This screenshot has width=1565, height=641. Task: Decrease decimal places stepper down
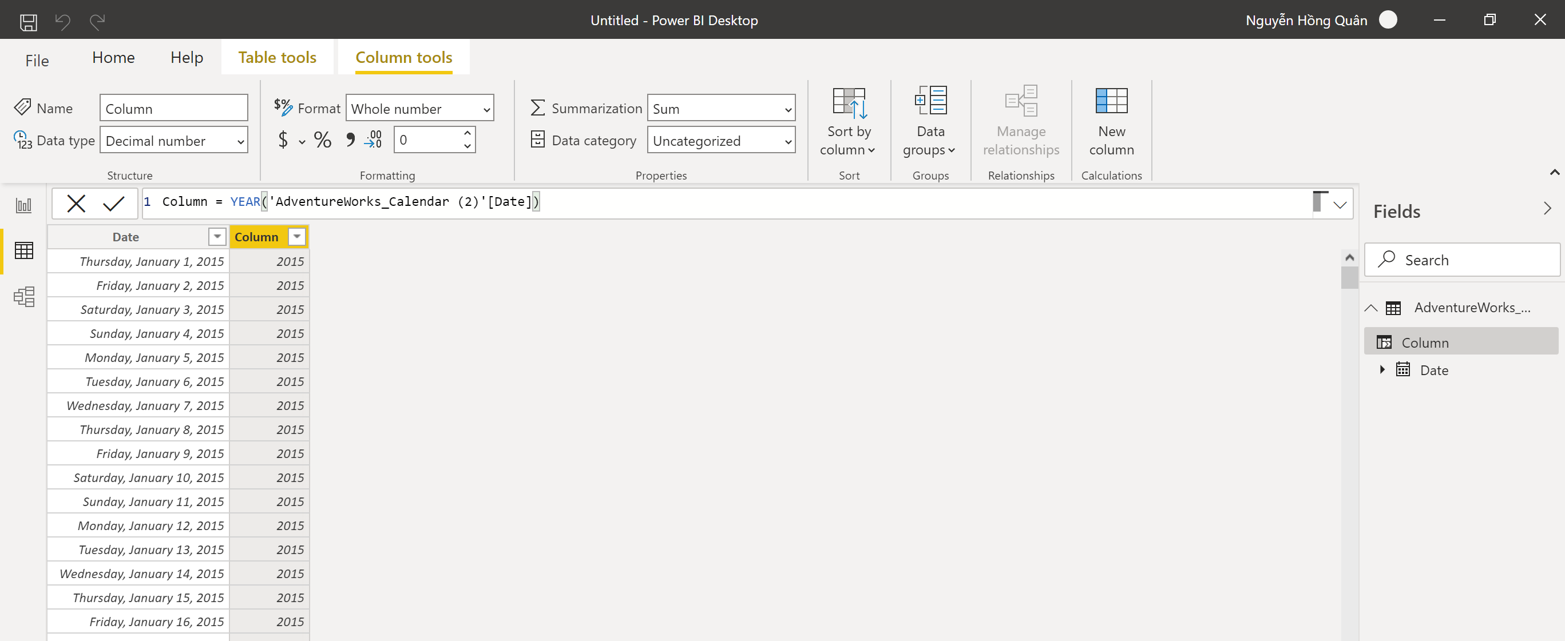pyautogui.click(x=467, y=146)
